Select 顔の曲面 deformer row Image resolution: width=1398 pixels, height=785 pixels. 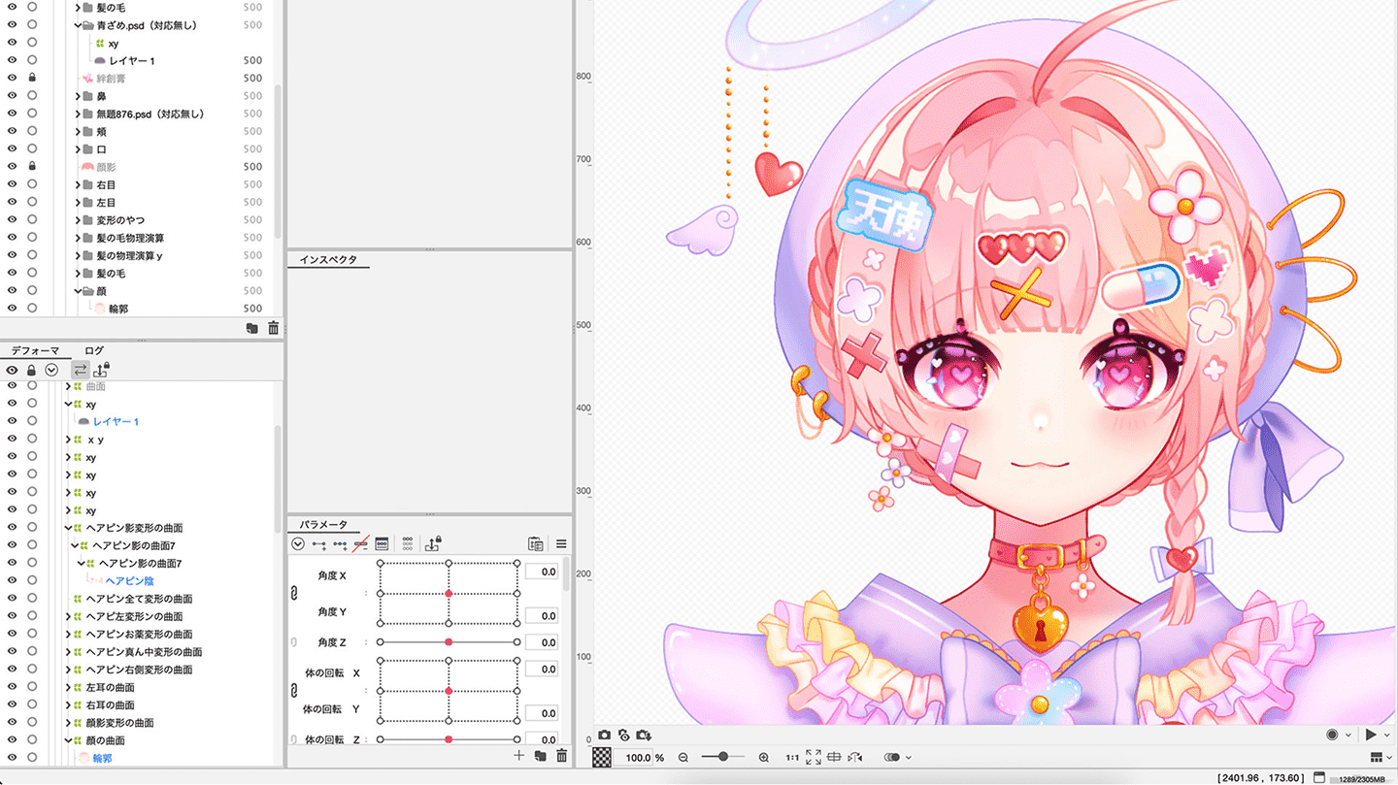coord(106,740)
